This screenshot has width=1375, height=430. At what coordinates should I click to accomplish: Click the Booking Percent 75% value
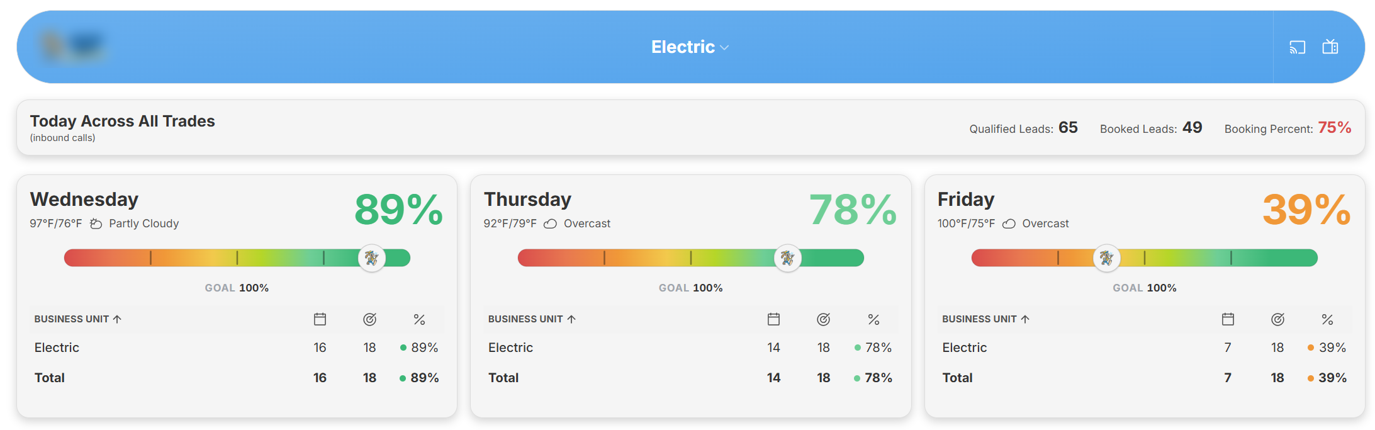[x=1335, y=128]
